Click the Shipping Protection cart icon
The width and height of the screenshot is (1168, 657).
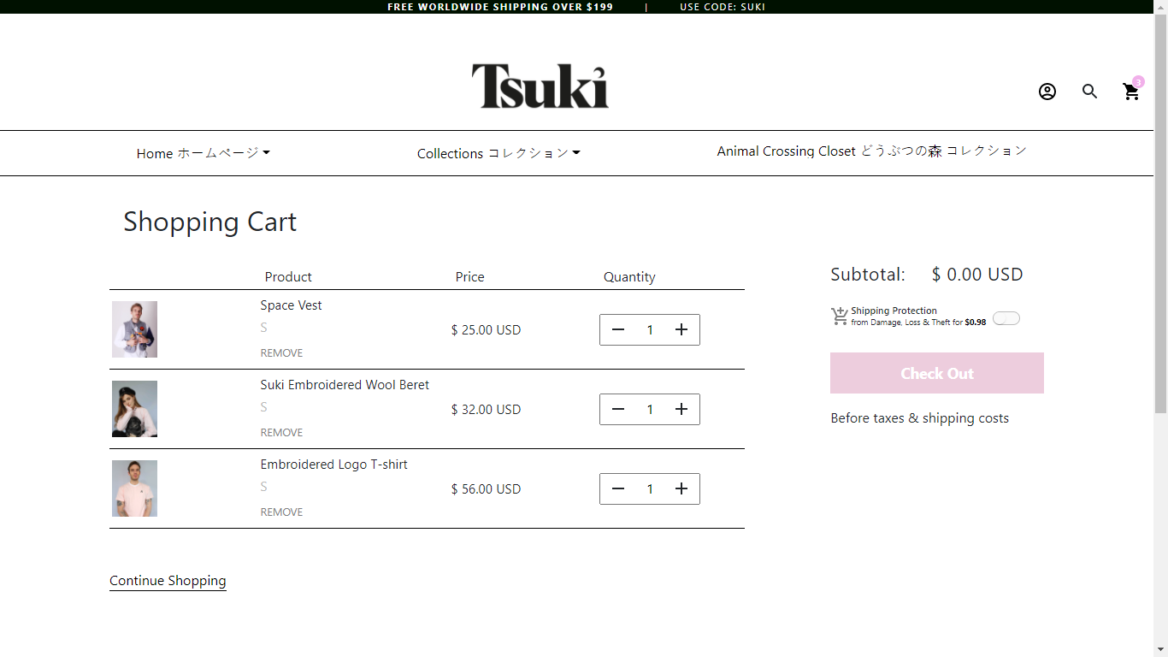(x=840, y=317)
